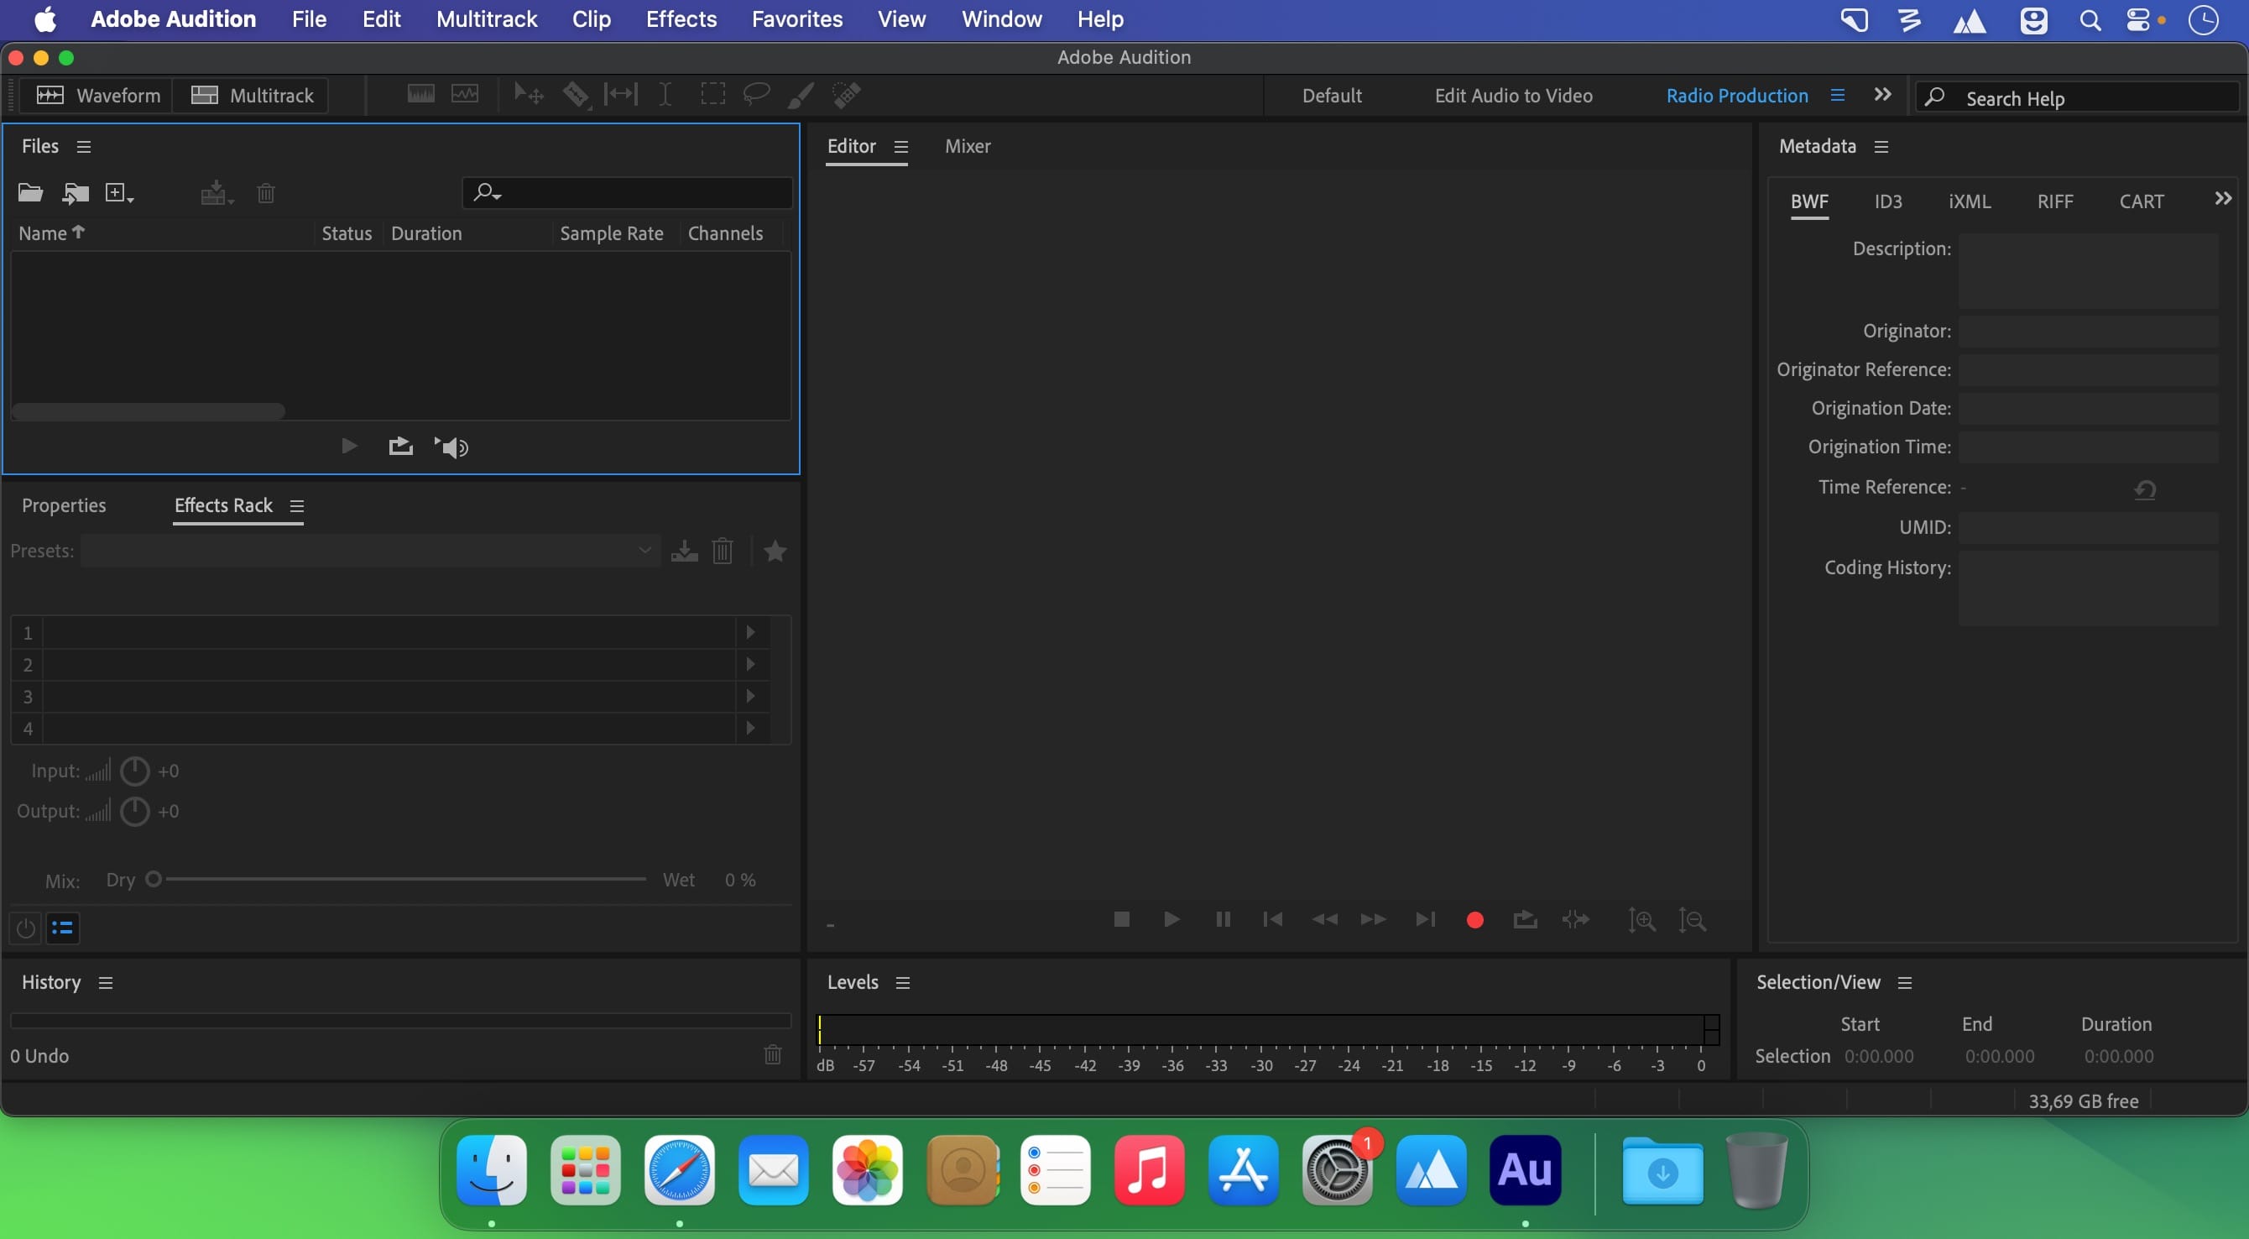This screenshot has width=2249, height=1239.
Task: Delete the effects rack preset
Action: pyautogui.click(x=722, y=551)
